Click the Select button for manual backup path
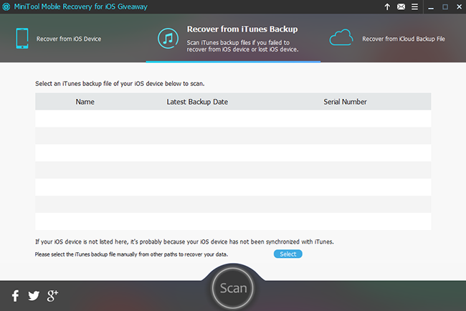 click(x=288, y=254)
